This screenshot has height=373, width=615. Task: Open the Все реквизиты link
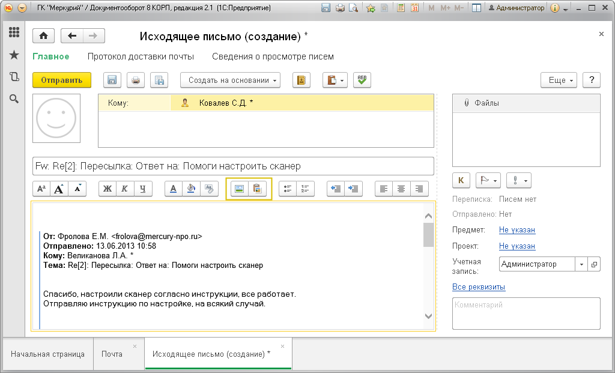(x=479, y=287)
